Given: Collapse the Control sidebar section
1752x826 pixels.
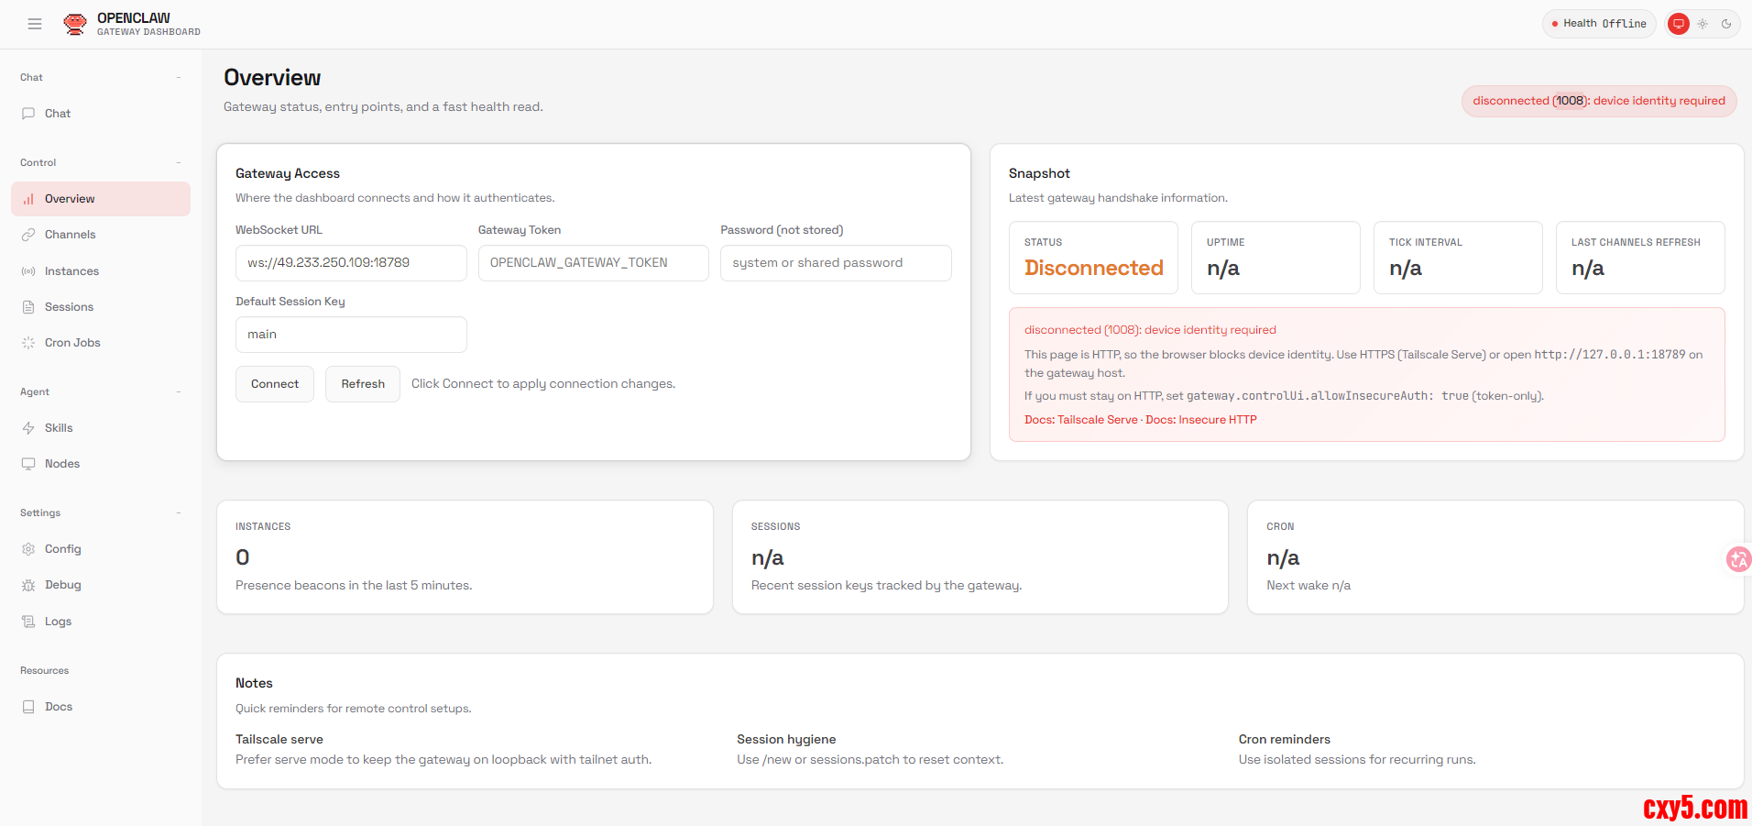Looking at the screenshot, I should coord(179,163).
